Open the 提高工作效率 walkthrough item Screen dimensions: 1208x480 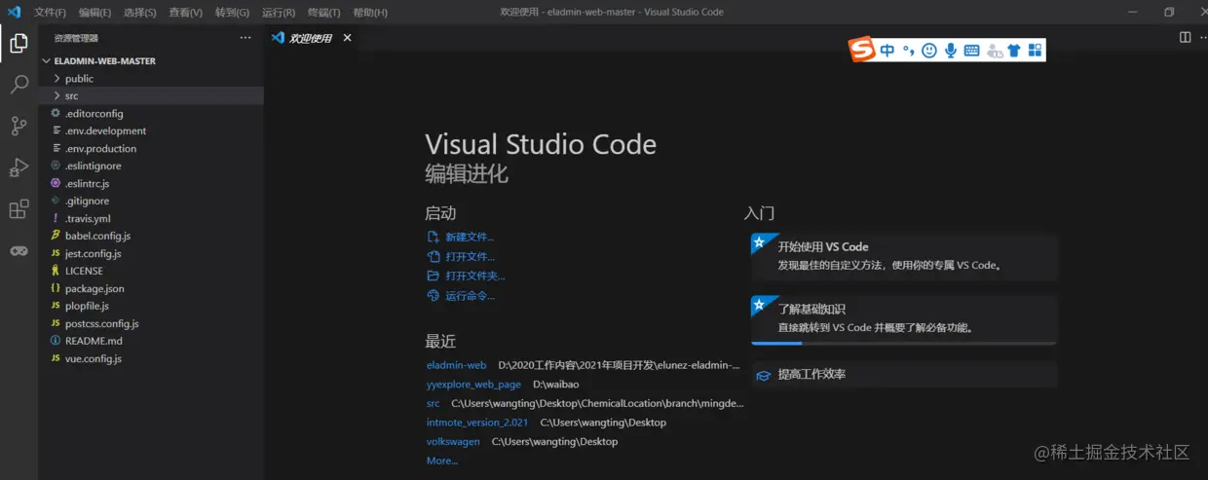tap(904, 375)
